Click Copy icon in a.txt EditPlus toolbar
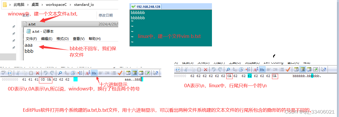The width and height of the screenshot is (339, 117). point(25,73)
